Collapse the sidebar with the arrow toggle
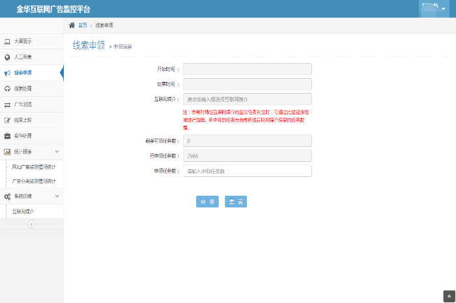 point(31,224)
